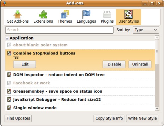Open the Sort by Type dropdown
The height and width of the screenshot is (126, 164).
[x=146, y=30]
